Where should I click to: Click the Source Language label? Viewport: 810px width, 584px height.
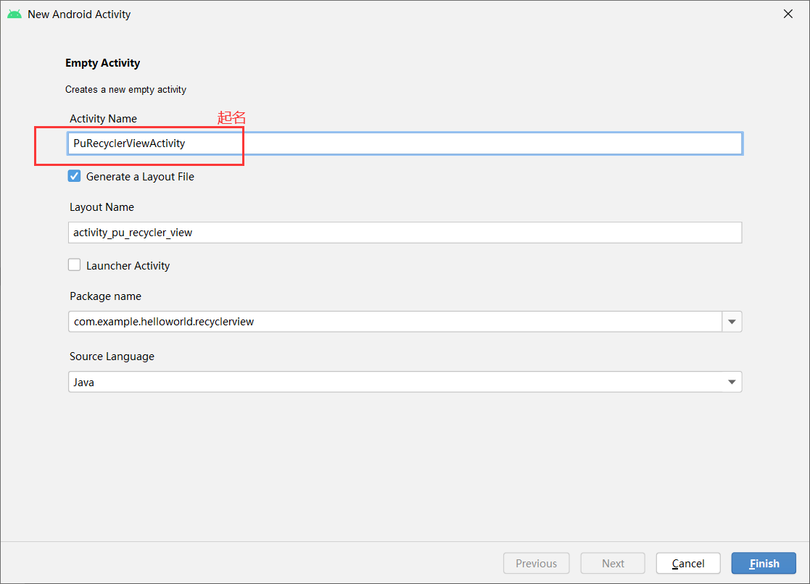(x=112, y=356)
